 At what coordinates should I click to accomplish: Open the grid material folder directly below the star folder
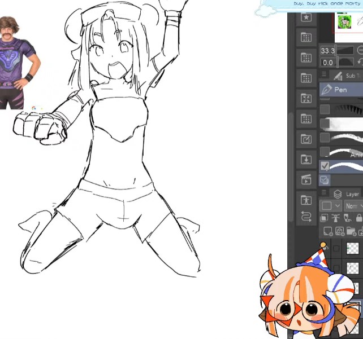coord(306,37)
